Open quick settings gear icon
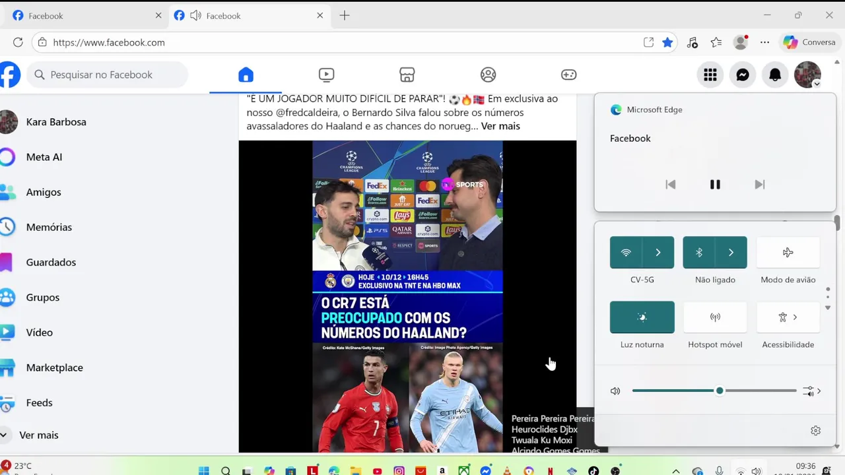This screenshot has height=475, width=845. pos(815,431)
